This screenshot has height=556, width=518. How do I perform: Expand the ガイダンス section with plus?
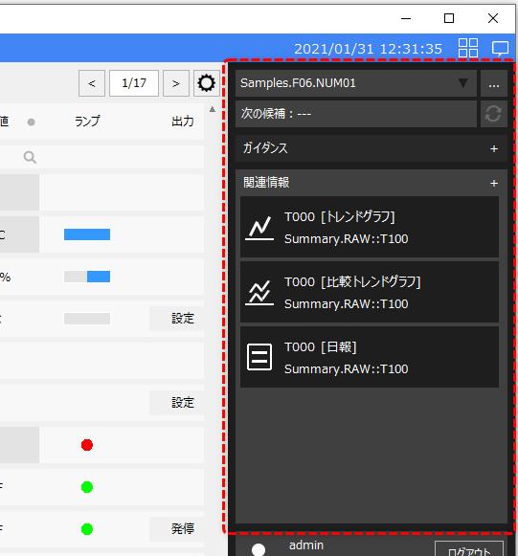(494, 149)
